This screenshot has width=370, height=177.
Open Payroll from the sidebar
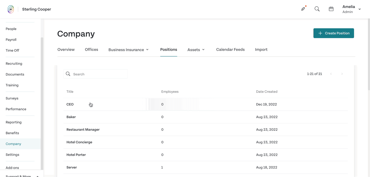point(11,40)
